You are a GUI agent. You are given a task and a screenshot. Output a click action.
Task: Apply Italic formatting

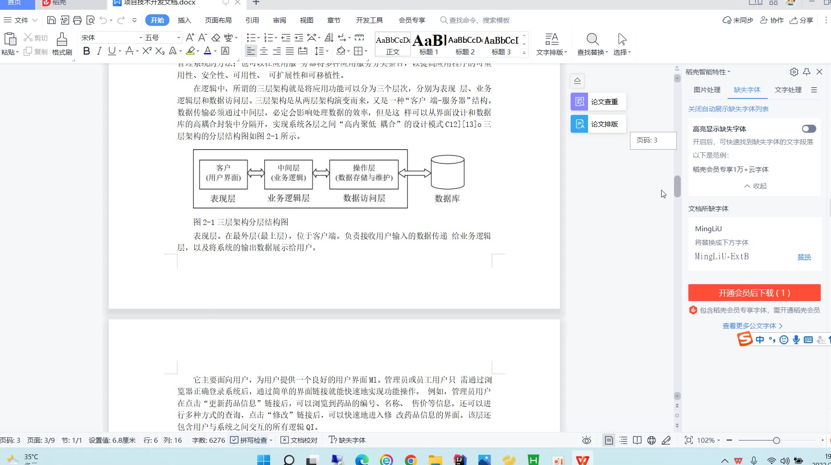click(x=99, y=51)
